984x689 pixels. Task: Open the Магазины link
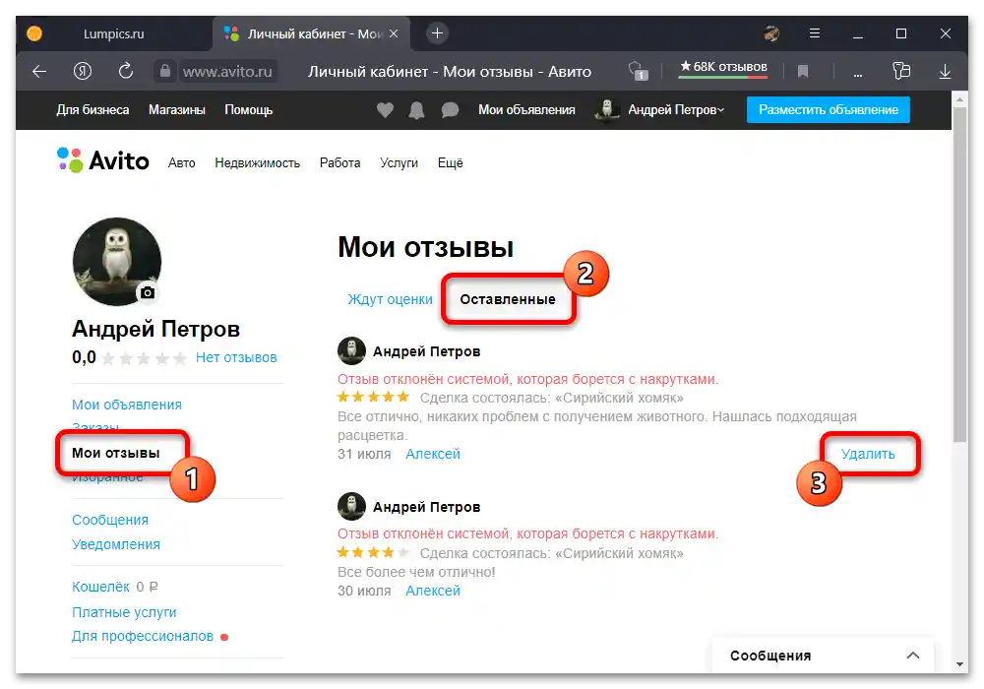(x=177, y=110)
